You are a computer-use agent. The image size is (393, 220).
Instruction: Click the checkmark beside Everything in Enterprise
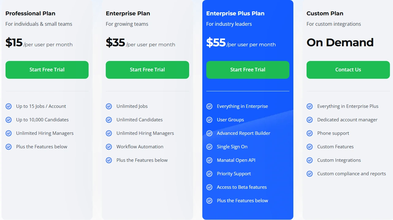tap(209, 106)
